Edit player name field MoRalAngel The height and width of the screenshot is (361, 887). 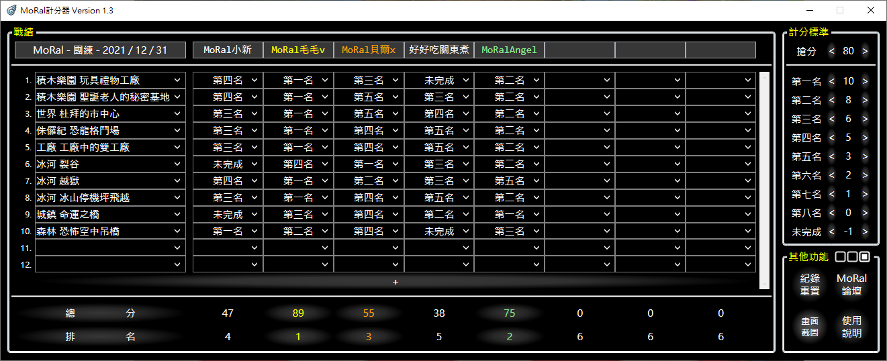pos(509,50)
